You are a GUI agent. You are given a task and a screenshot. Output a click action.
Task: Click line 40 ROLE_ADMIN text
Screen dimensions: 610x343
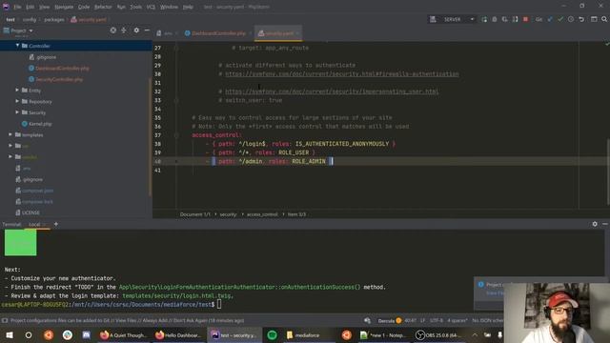[309, 161]
